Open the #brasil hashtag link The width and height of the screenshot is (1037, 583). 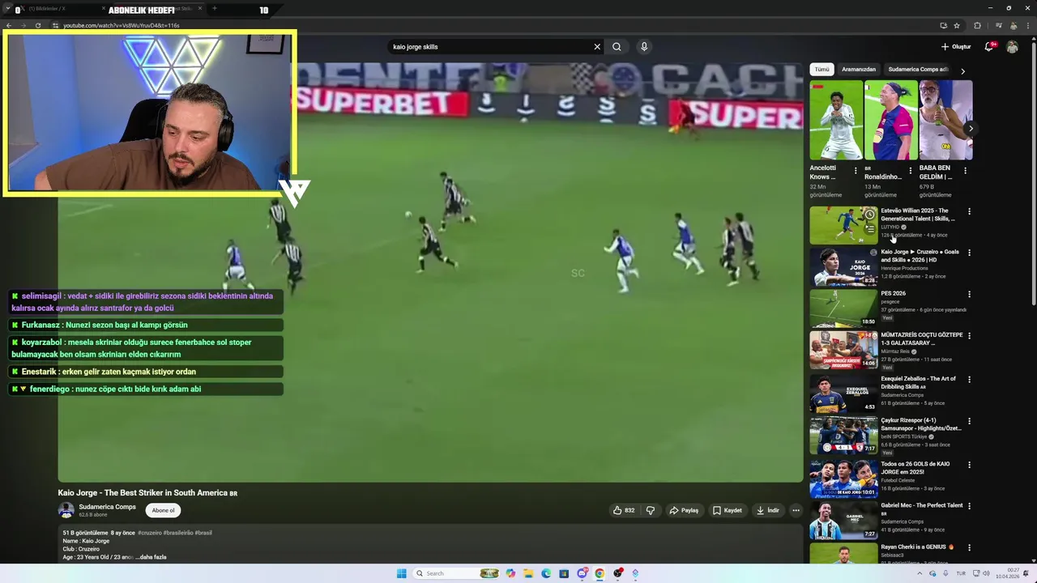(x=203, y=533)
